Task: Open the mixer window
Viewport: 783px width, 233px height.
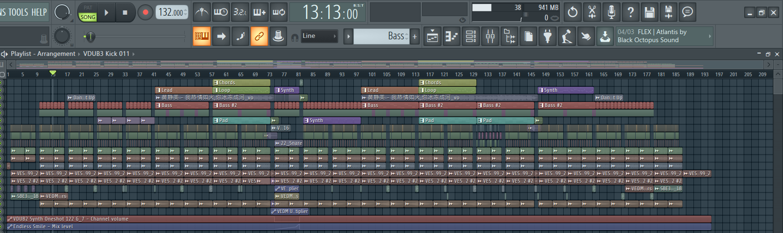Action: coord(490,36)
